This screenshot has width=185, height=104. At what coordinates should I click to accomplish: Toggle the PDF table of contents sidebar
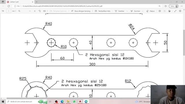(x=3, y=11)
